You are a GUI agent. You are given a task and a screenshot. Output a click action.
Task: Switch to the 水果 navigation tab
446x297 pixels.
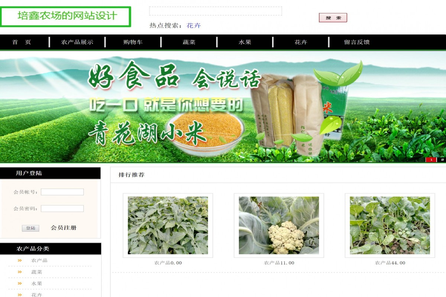click(x=244, y=42)
